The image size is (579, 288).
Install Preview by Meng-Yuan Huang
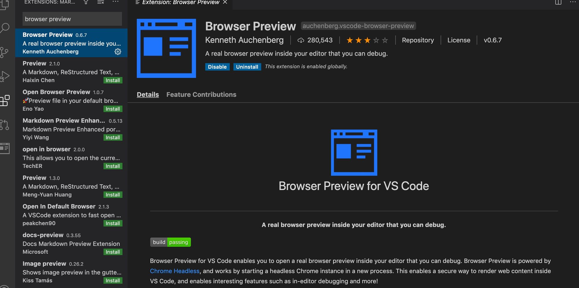point(113,195)
